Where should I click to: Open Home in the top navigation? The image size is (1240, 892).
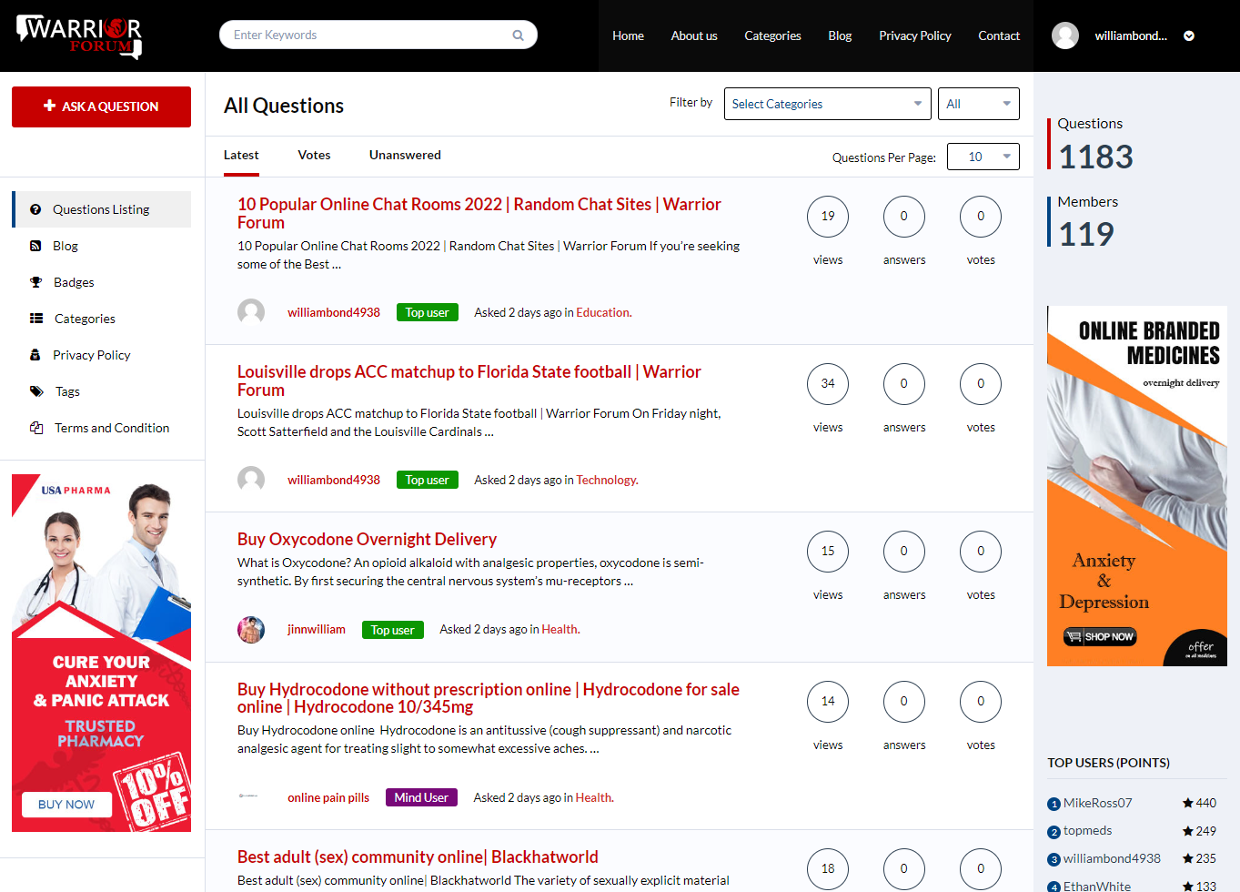pos(628,35)
